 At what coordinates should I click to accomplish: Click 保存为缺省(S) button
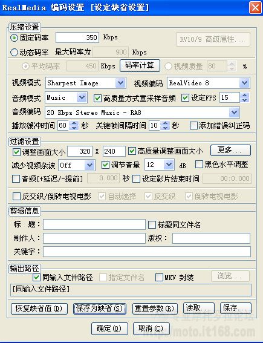(x=100, y=309)
